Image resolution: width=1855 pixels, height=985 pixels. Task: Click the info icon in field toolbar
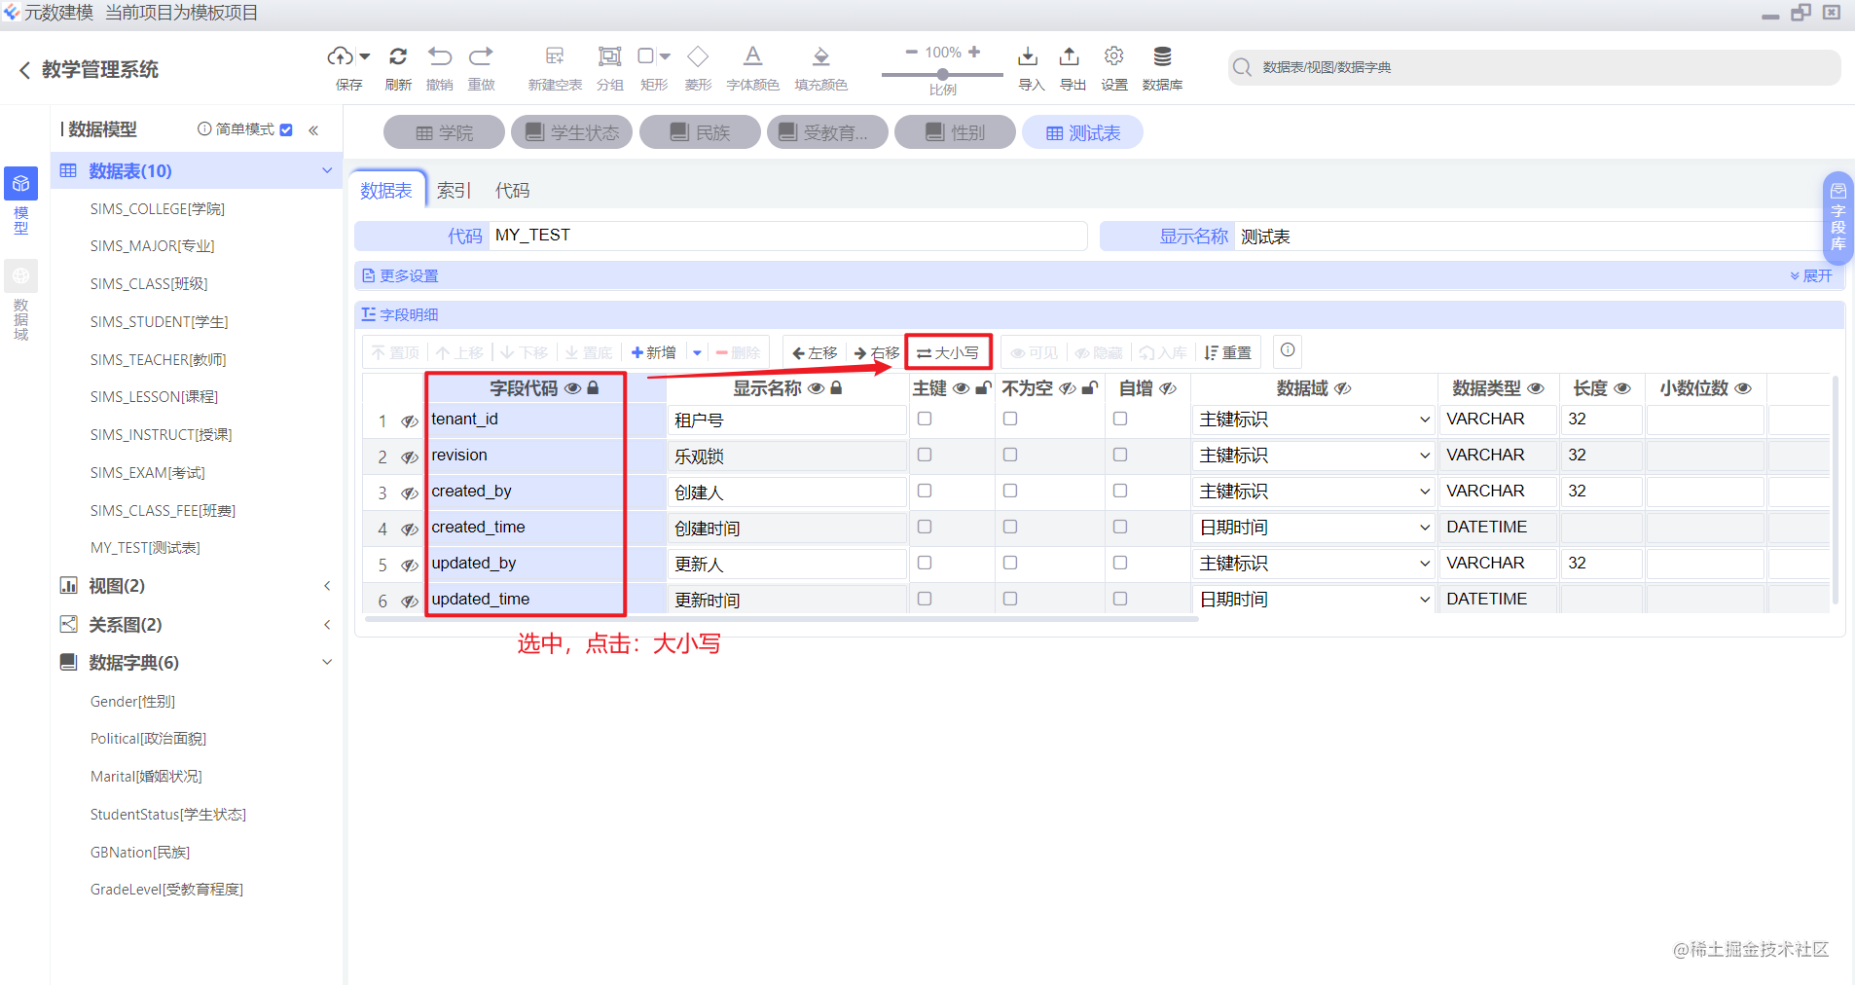1288,350
